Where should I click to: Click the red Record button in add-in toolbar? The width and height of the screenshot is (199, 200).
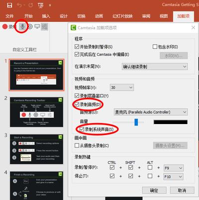coord(5,27)
